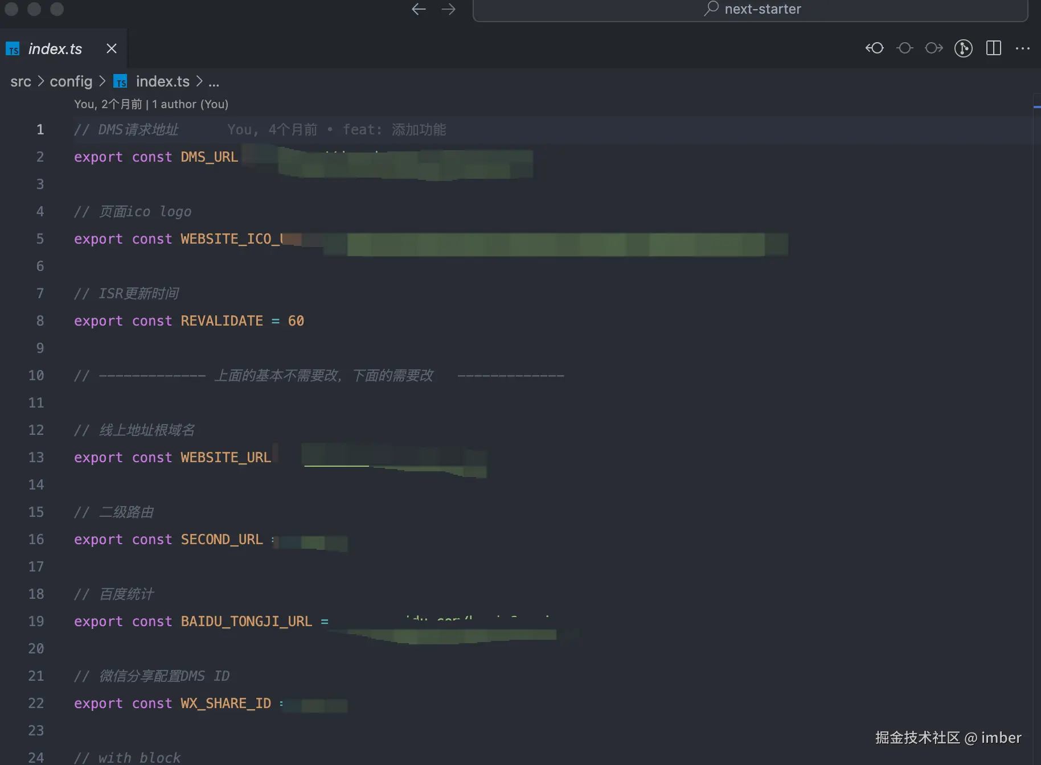The height and width of the screenshot is (765, 1041).
Task: Click the divider comment '上面的基本不需要改'
Action: [x=277, y=376]
